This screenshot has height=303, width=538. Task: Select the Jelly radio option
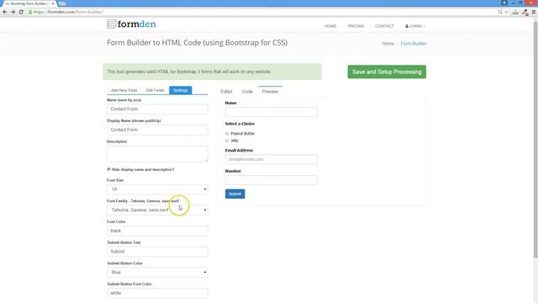tap(227, 141)
